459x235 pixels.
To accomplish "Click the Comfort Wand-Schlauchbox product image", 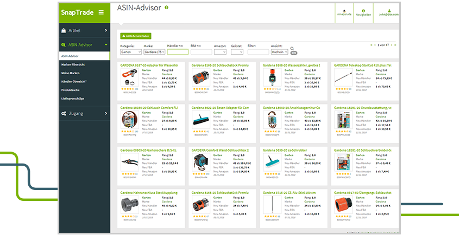I will (x=201, y=162).
